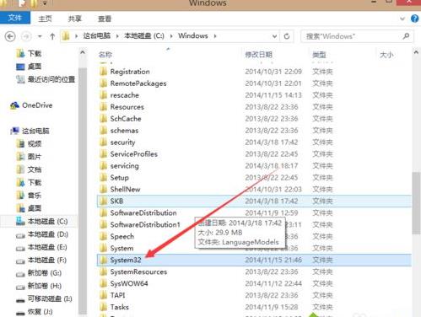421x317 pixels.
Task: Select 新加卷 (G:) in the sidebar
Action: click(39, 273)
